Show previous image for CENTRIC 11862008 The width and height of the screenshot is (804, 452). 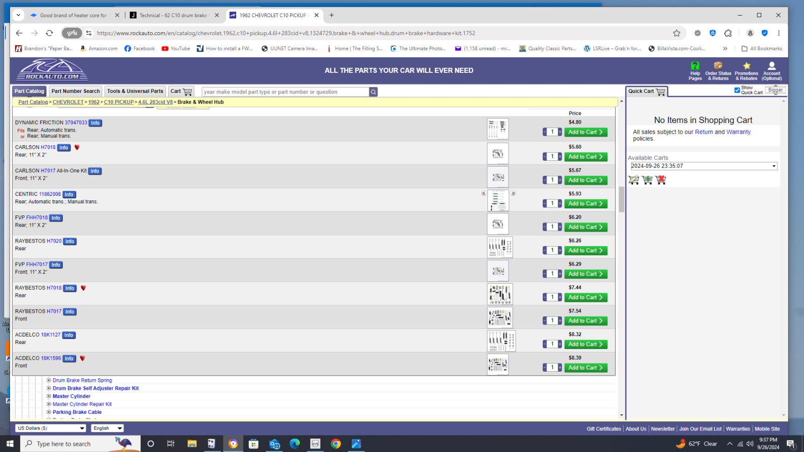484,193
